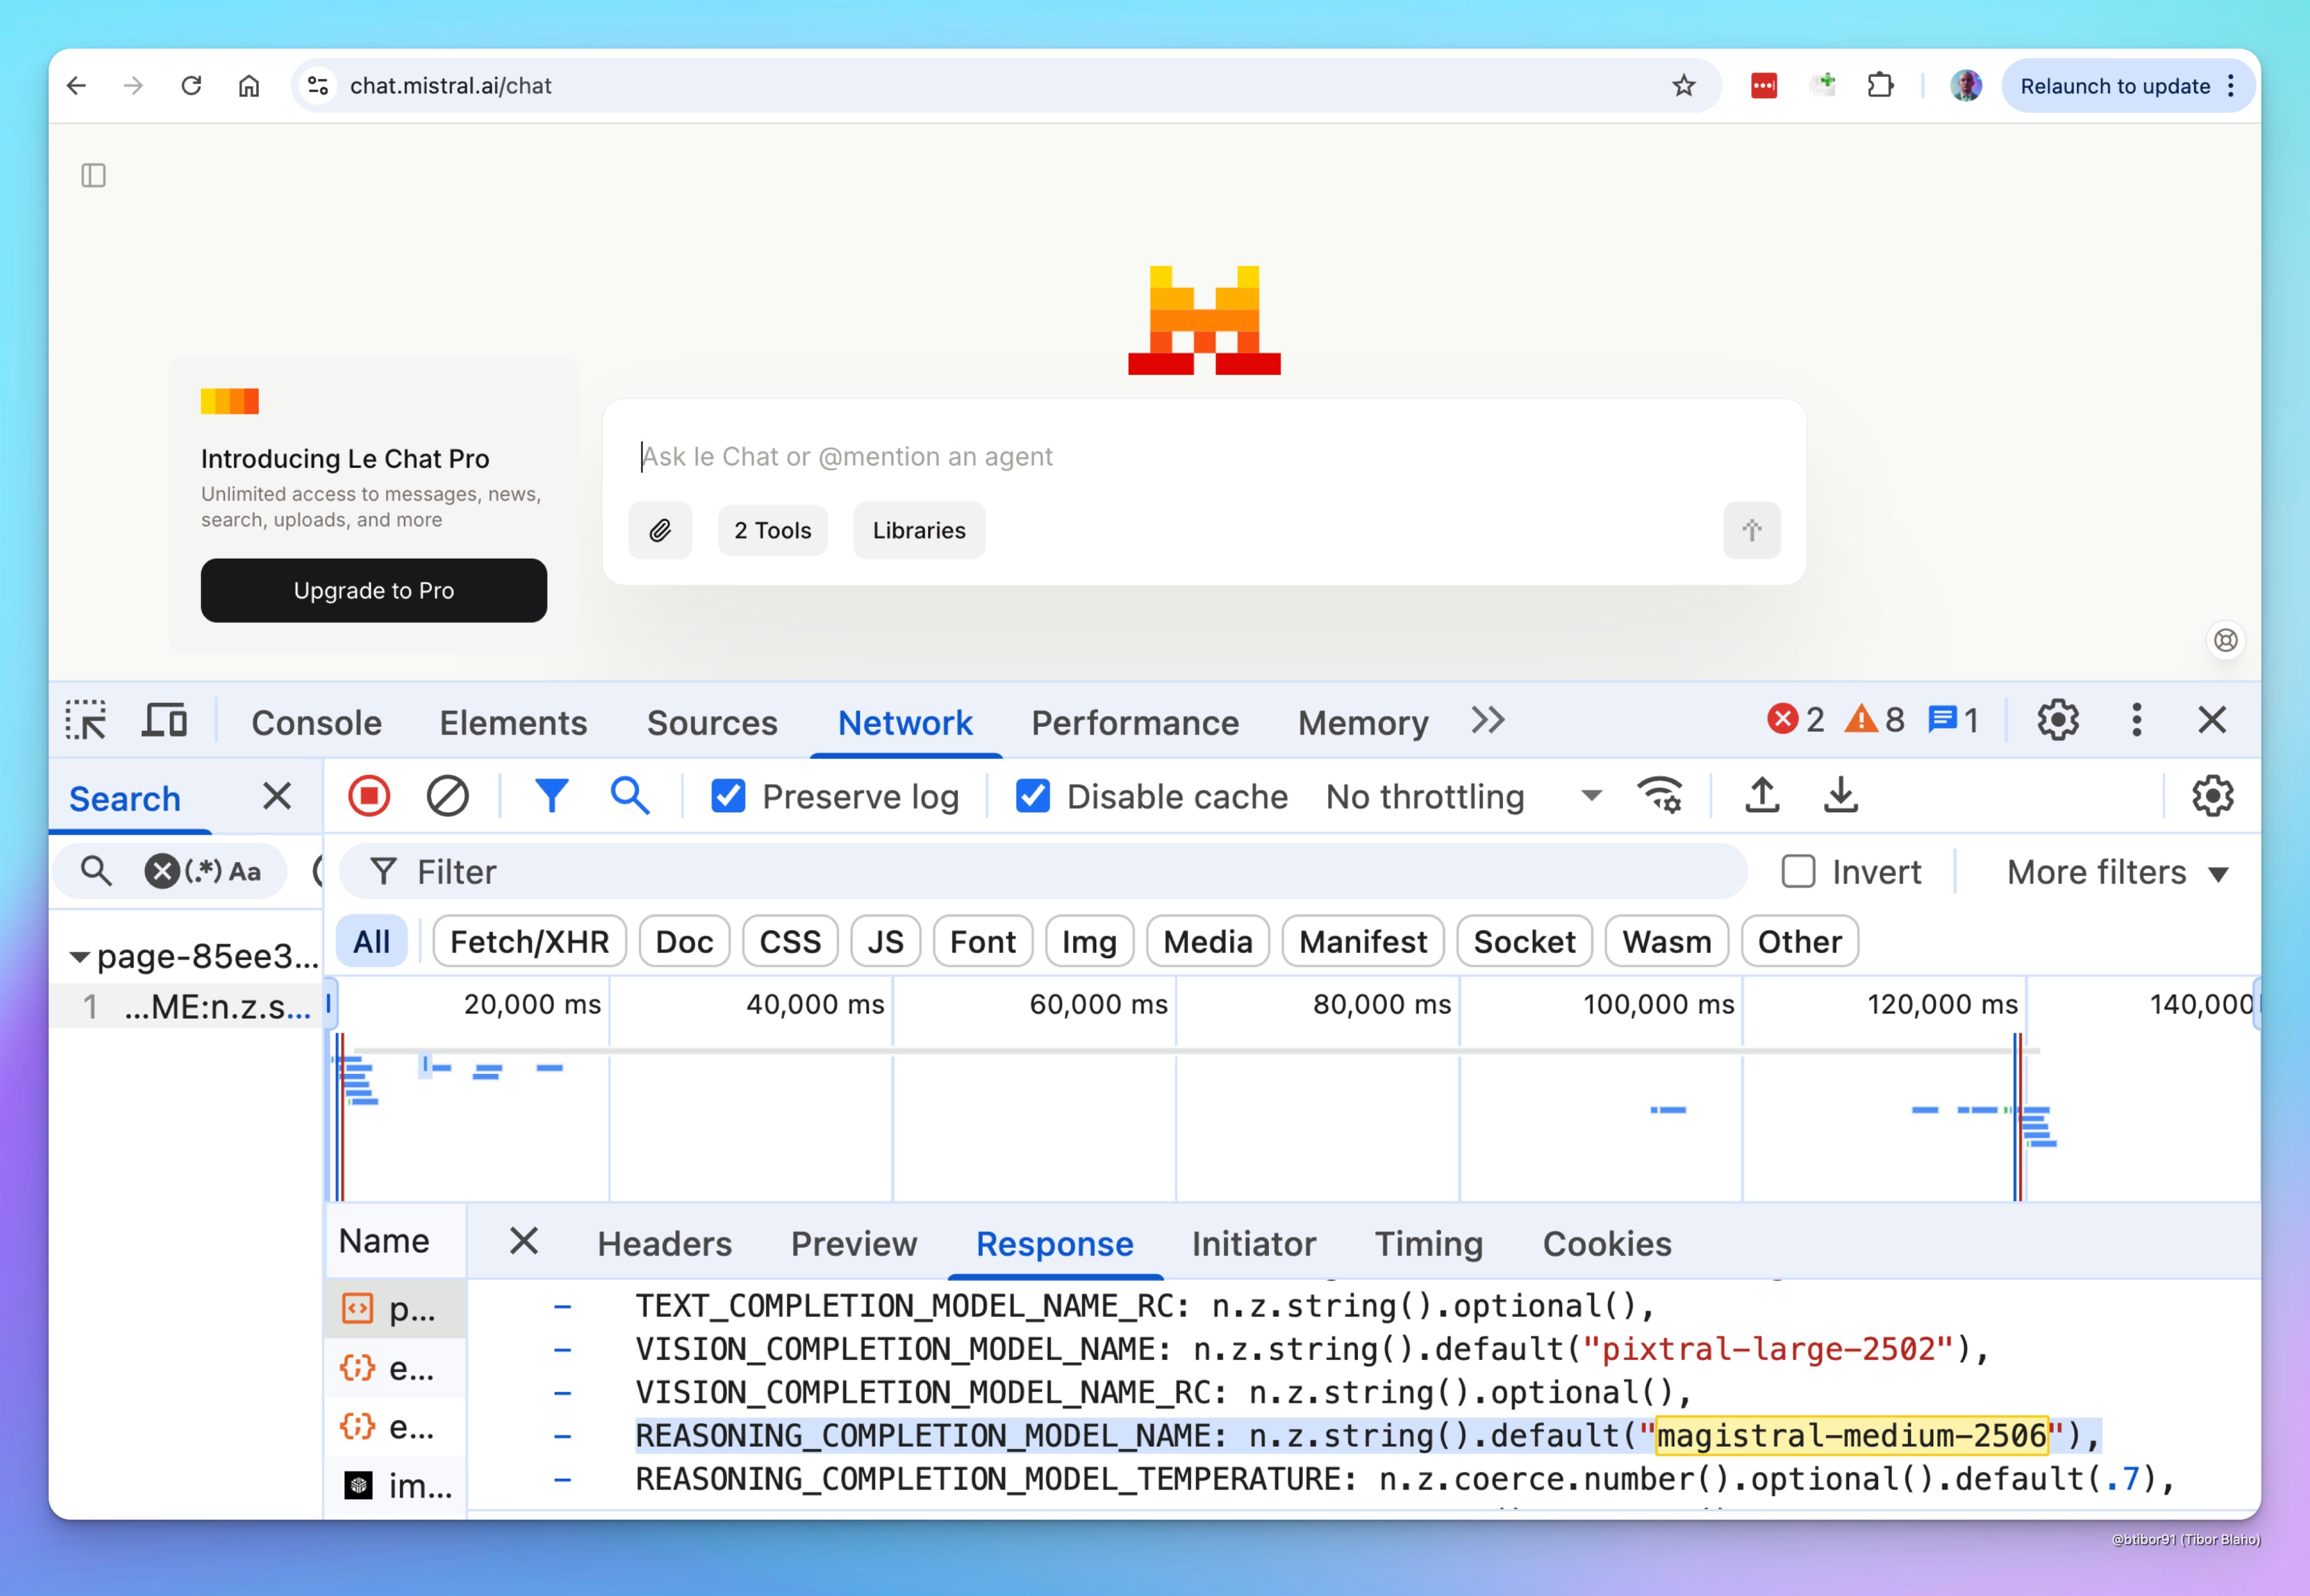This screenshot has height=1596, width=2310.
Task: Close the request details pane
Action: click(523, 1242)
